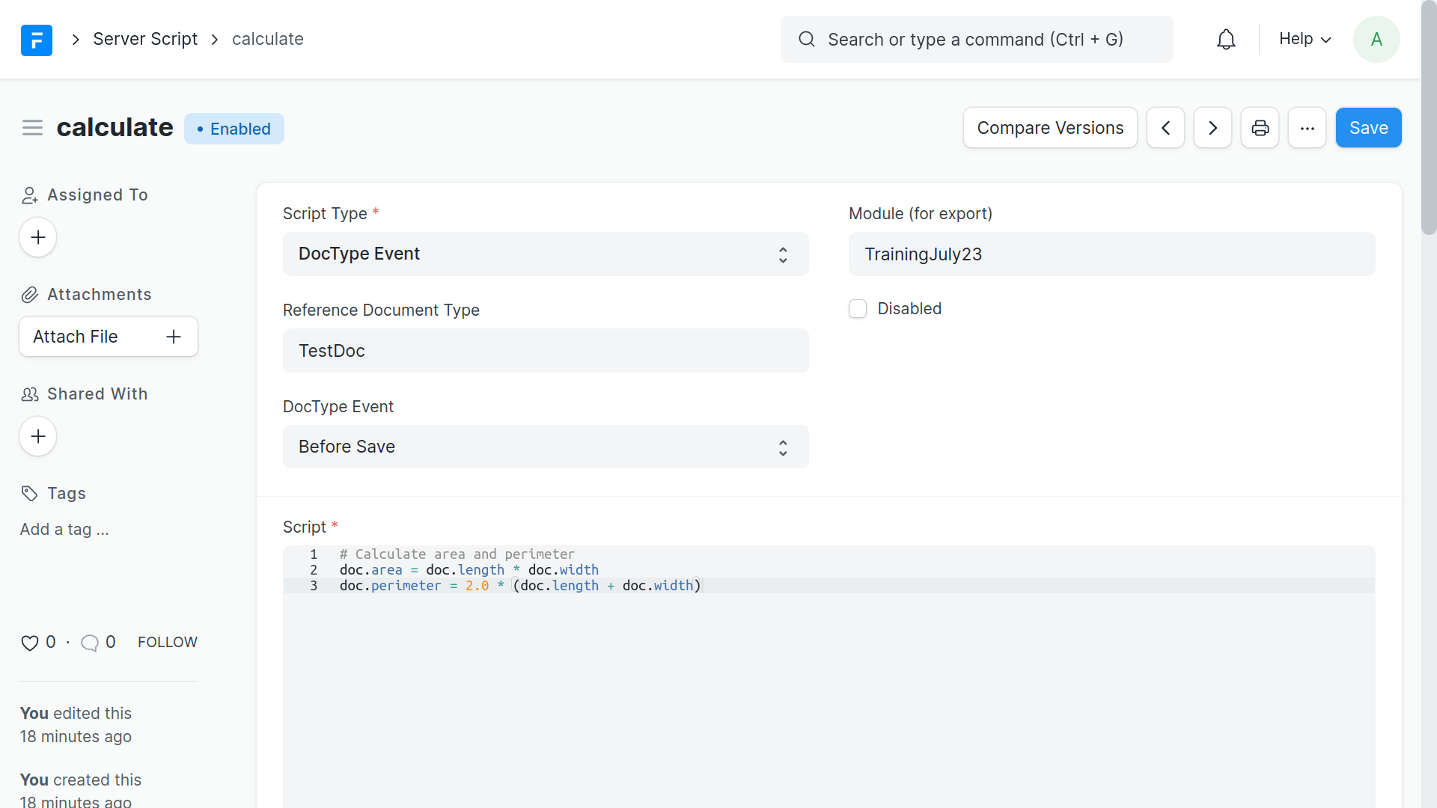
Task: Open comments bubble icon
Action: click(90, 643)
